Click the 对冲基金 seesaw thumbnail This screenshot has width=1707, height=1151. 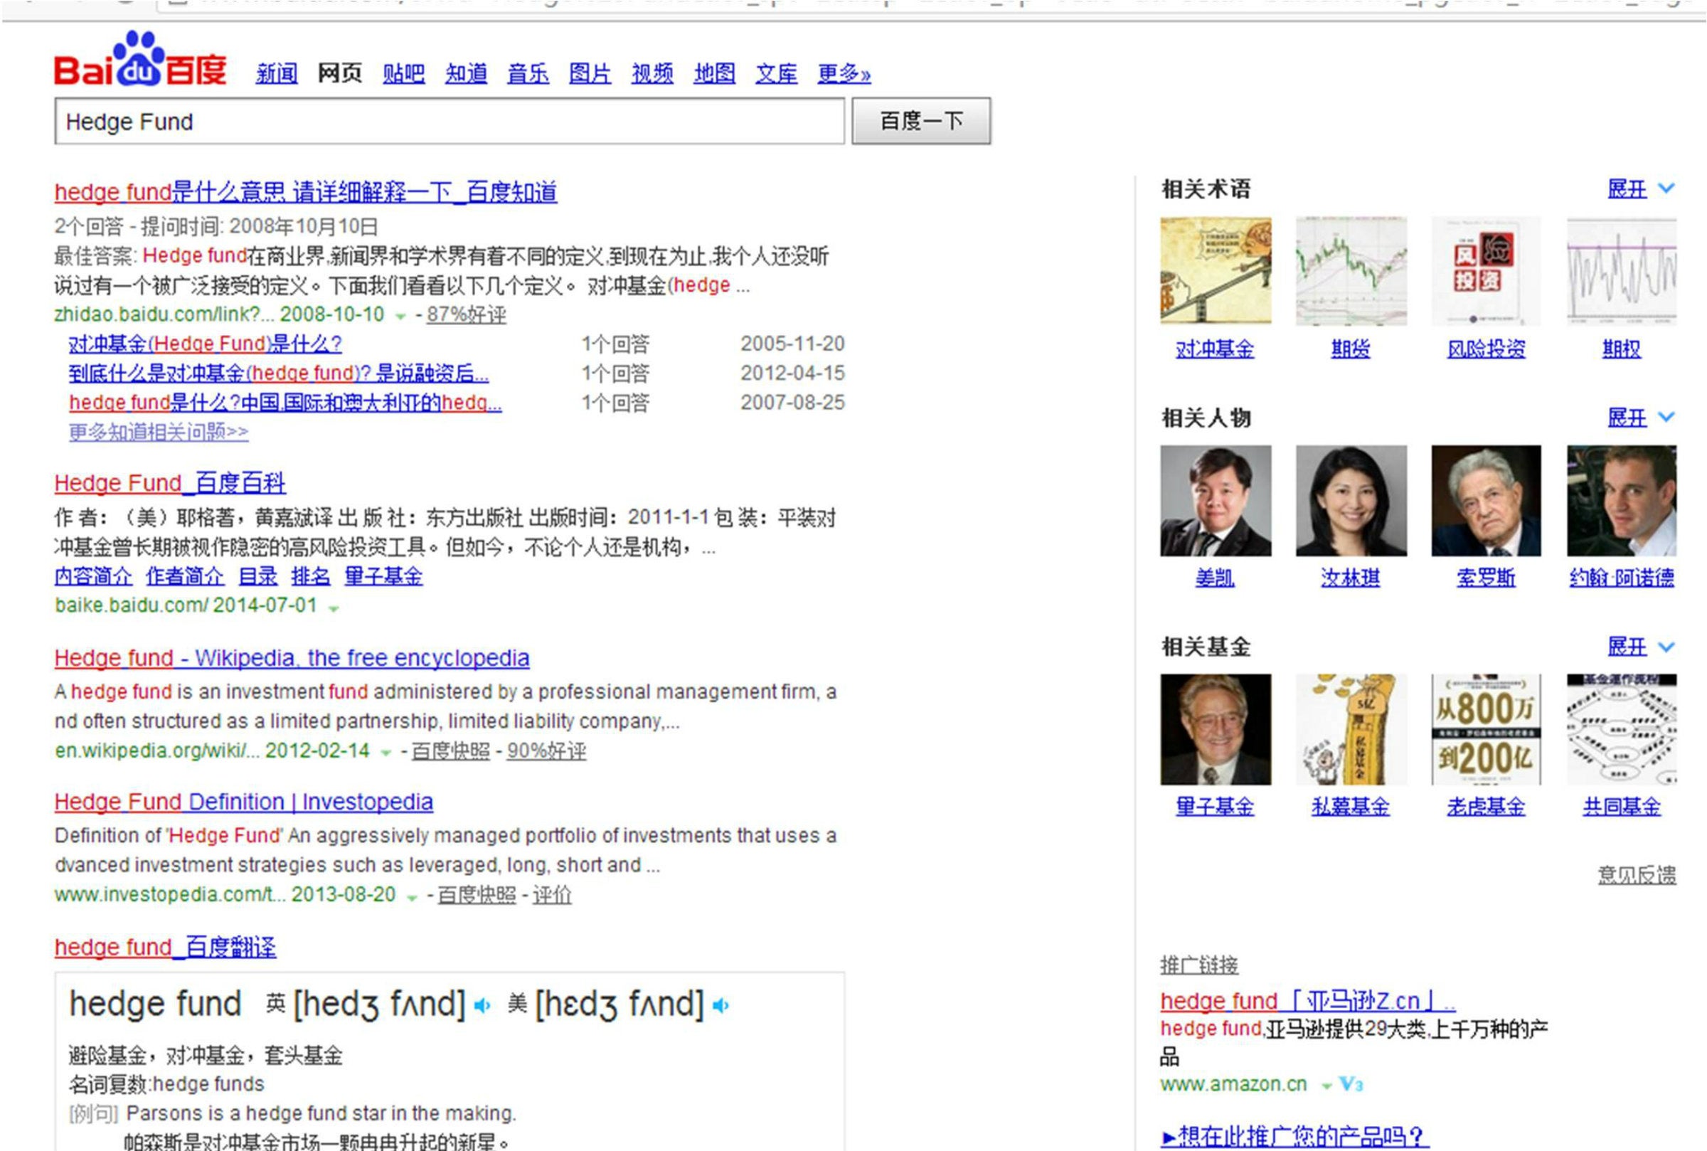tap(1216, 271)
